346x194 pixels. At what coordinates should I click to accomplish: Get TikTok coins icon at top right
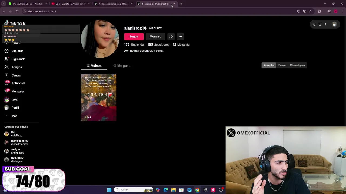point(314,24)
